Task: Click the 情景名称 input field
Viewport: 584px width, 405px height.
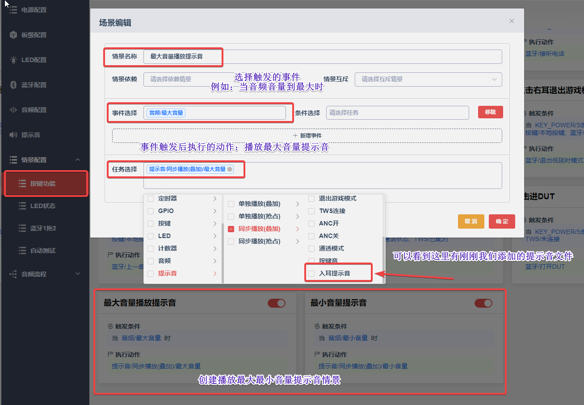Action: pos(323,57)
